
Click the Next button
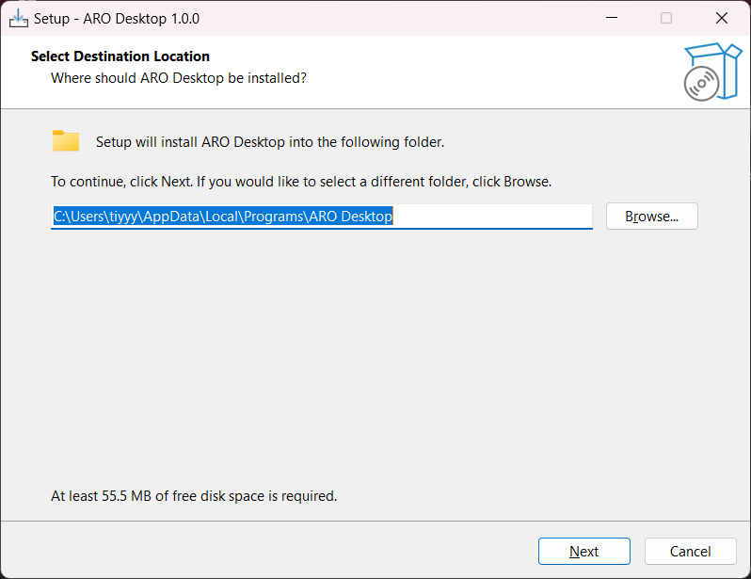[583, 551]
